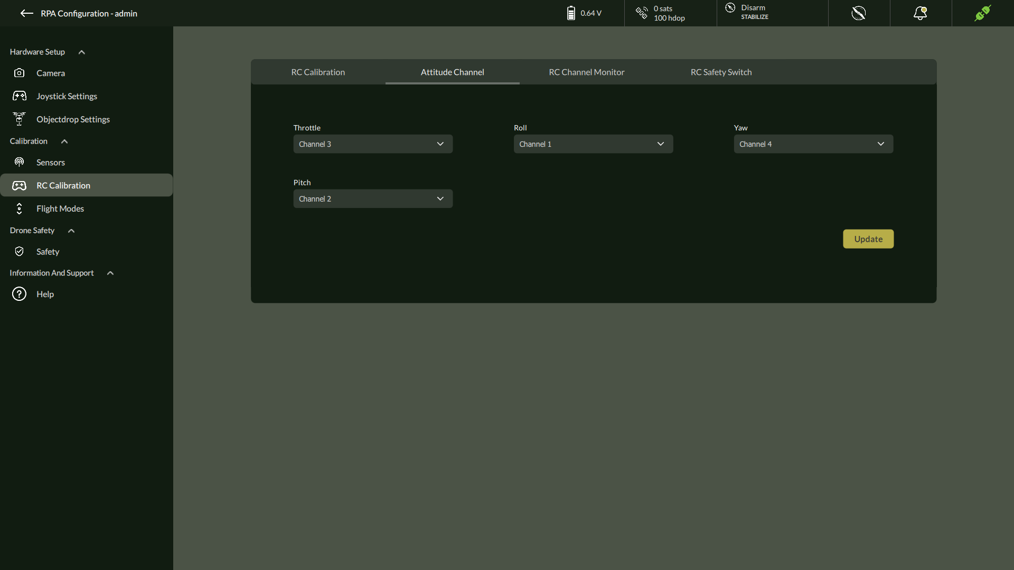Click the battery voltage icon
Image resolution: width=1014 pixels, height=570 pixels.
[x=571, y=13]
